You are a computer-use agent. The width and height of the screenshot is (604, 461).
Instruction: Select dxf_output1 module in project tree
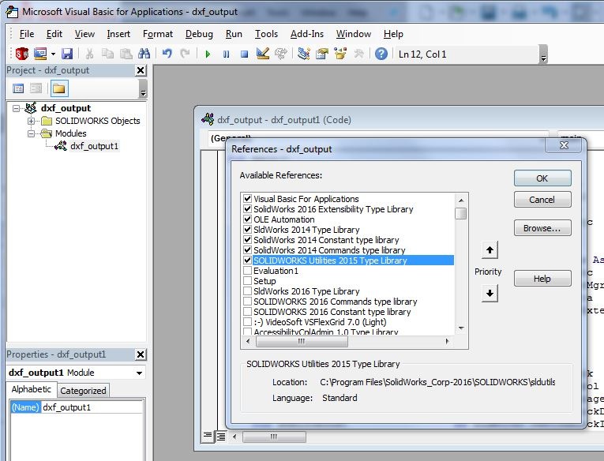[x=94, y=146]
